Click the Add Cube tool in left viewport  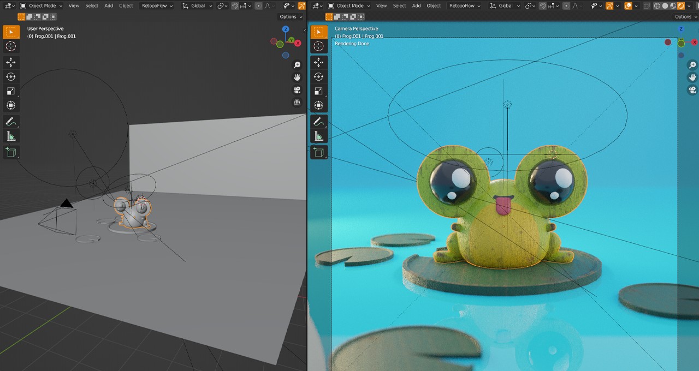coord(11,152)
